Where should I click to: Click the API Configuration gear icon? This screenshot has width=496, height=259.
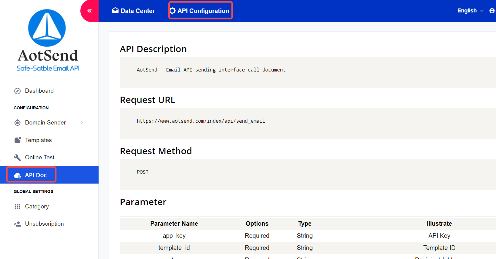173,11
